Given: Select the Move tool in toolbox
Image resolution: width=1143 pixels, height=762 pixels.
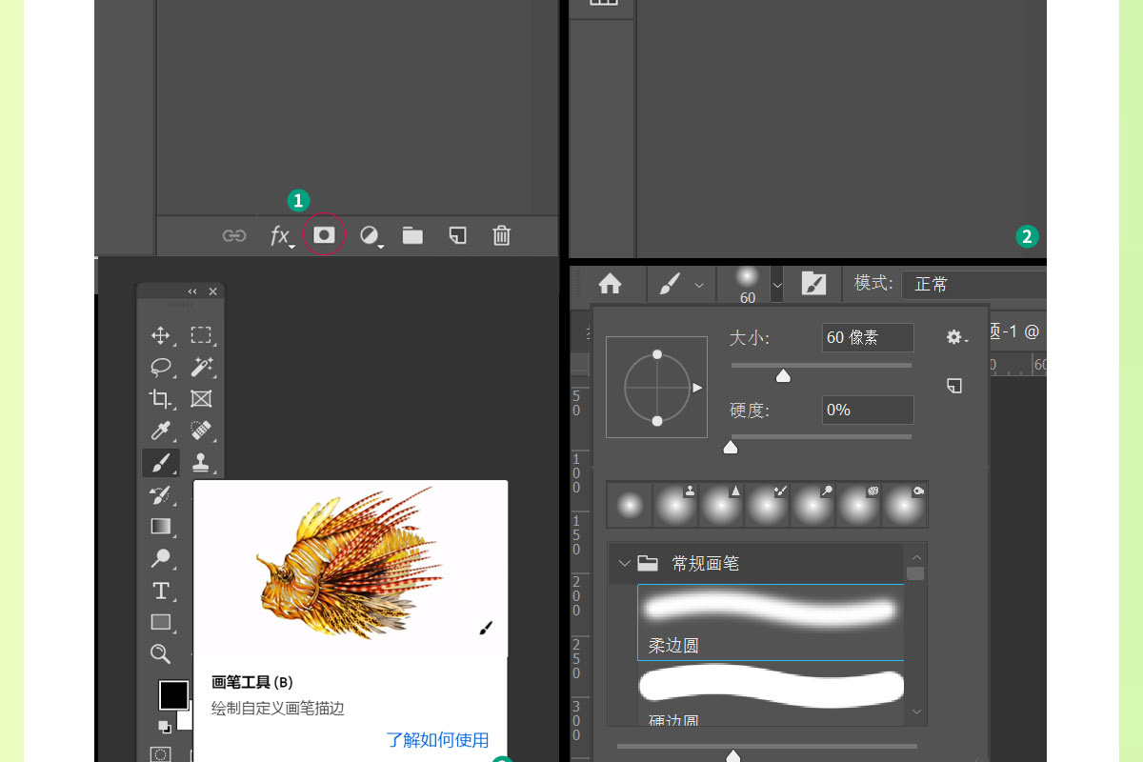Looking at the screenshot, I should [160, 335].
